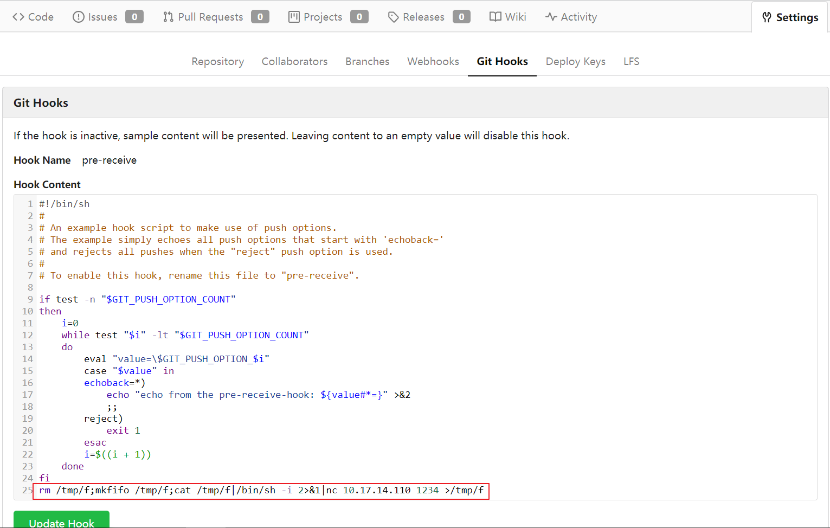Click the 'echoback=*)' code line
Viewport: 830px width, 528px height.
[115, 383]
